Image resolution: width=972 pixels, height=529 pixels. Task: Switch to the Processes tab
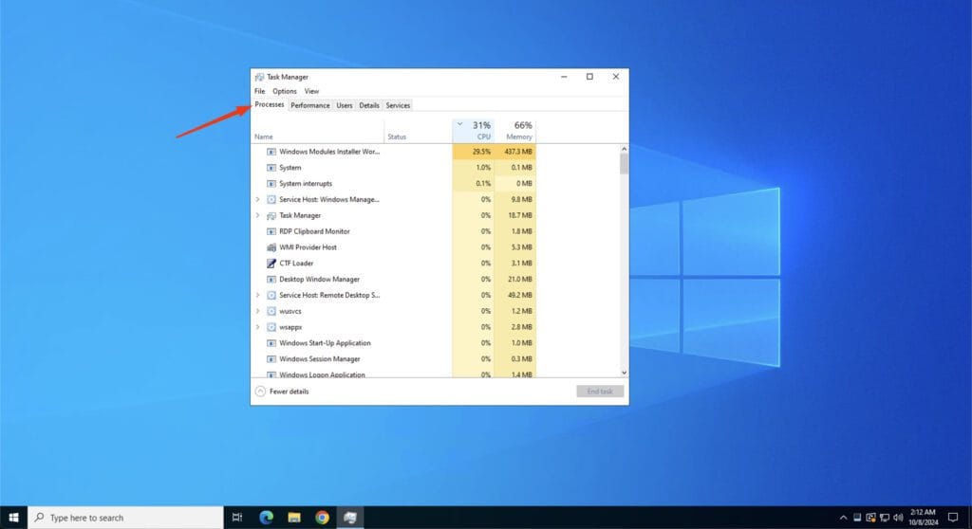(269, 104)
